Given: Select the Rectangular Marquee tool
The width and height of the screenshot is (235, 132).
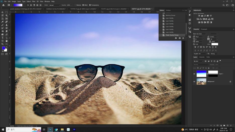Looking at the screenshot, I should click(x=7, y=12).
